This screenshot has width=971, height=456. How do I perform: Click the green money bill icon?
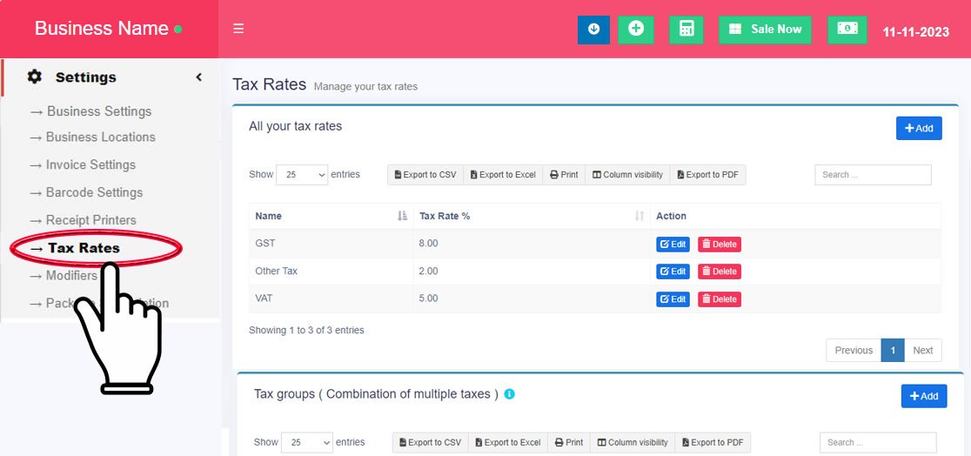point(847,29)
